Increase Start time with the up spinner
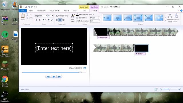This screenshot has width=183, height=103. pos(99,17)
